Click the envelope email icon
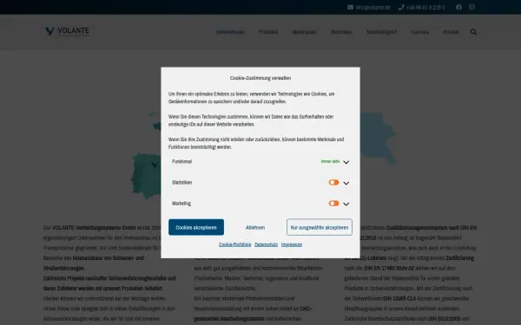 tap(350, 7)
